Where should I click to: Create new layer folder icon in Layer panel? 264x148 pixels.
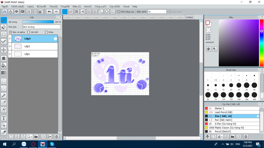pos(36,137)
